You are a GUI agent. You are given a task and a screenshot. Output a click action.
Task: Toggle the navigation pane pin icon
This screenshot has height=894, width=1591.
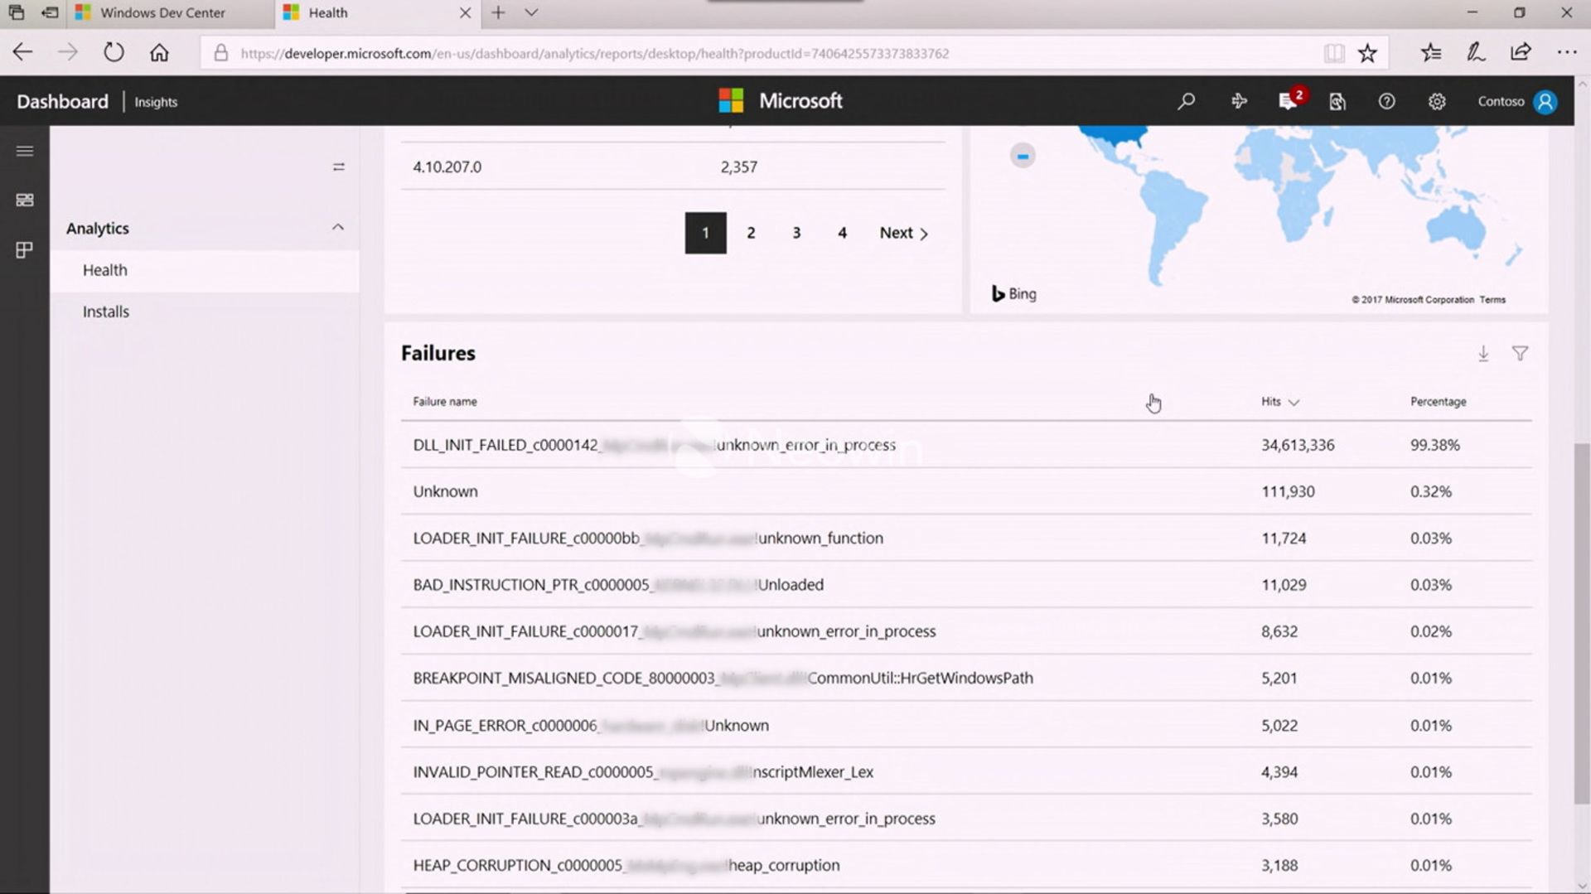point(338,167)
